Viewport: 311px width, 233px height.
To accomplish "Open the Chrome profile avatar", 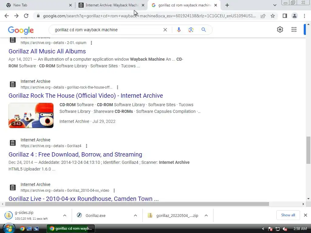I will point(295,16).
